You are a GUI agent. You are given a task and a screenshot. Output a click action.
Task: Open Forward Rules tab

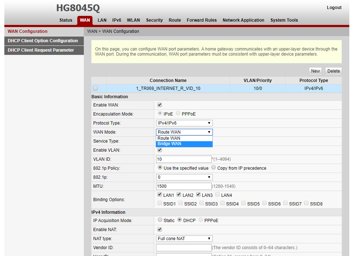click(202, 20)
